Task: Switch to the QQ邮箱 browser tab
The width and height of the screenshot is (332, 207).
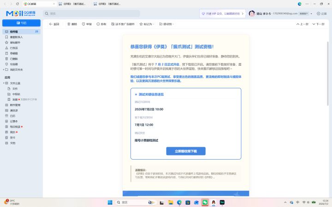Action: coord(39,4)
